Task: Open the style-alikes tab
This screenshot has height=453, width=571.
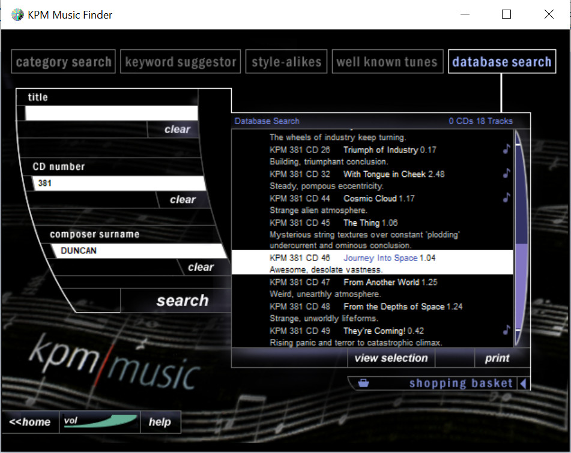Action: point(286,61)
